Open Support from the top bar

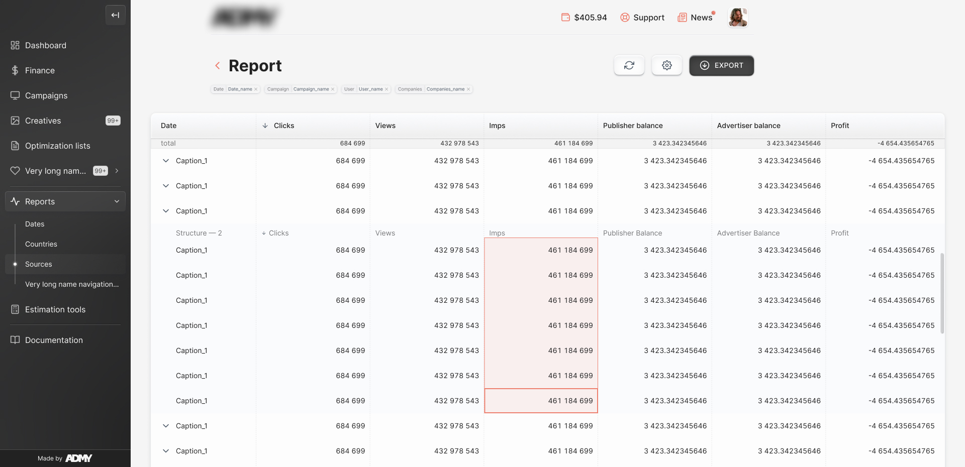tap(642, 18)
